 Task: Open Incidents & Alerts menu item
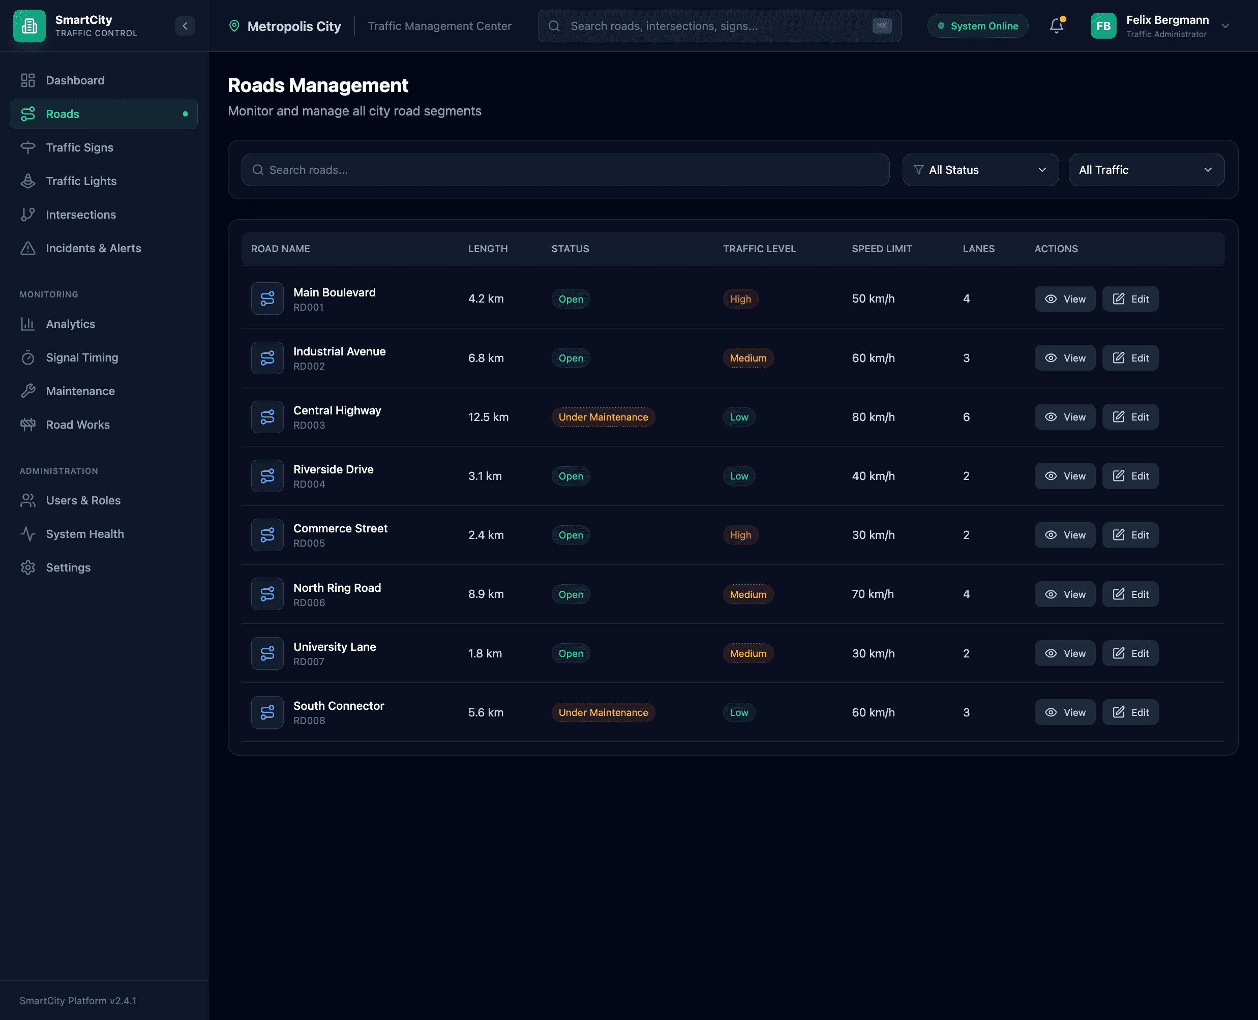94,248
